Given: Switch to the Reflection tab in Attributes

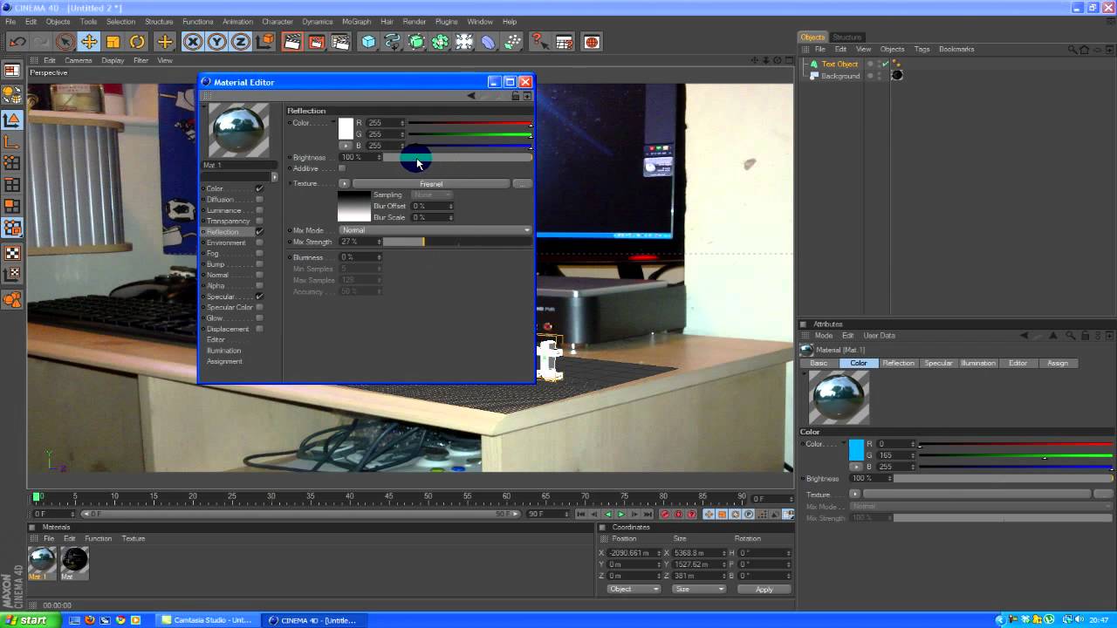Looking at the screenshot, I should click(898, 363).
